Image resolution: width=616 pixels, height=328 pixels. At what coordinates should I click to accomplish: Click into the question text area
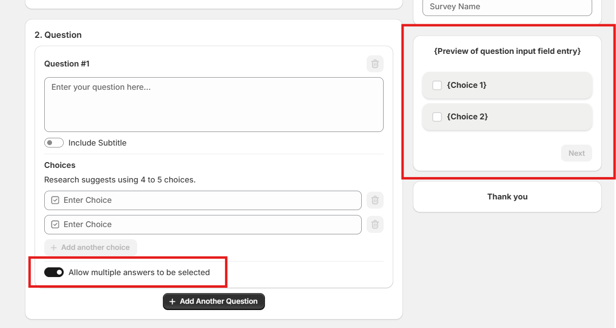point(214,104)
